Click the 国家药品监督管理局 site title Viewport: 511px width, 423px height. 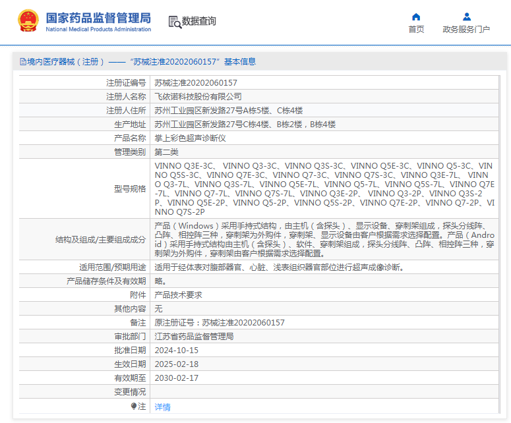[x=98, y=17]
